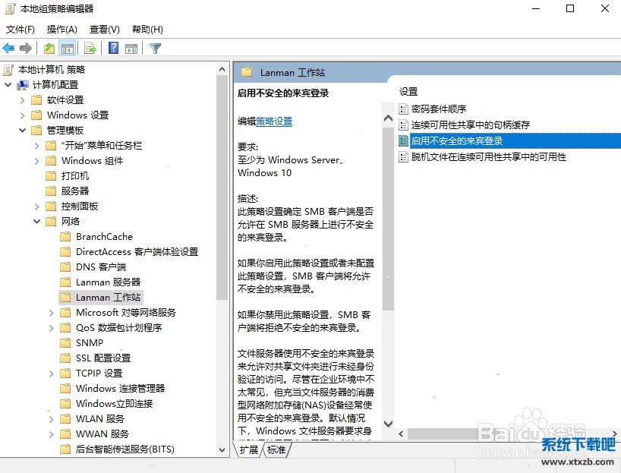Collapse the 管理模板 tree node
Viewport: 621px width, 473px height.
[x=23, y=131]
